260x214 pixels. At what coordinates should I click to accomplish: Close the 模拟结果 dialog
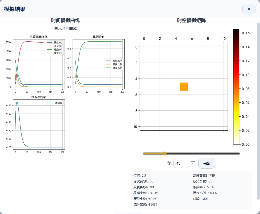[x=249, y=9]
